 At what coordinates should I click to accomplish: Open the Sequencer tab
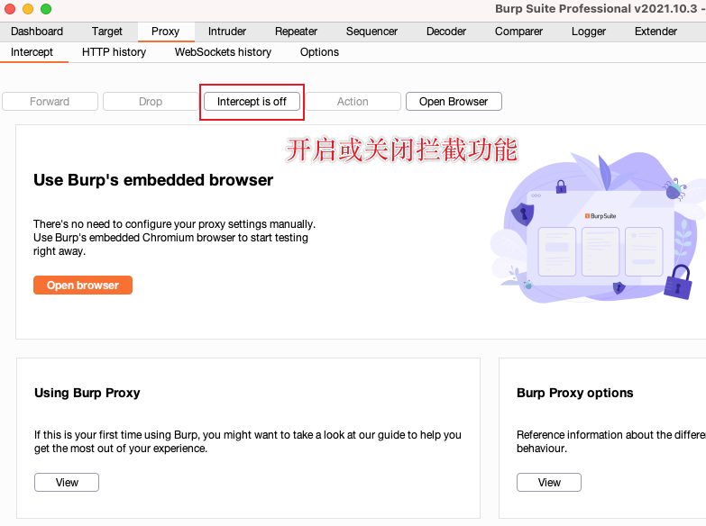pyautogui.click(x=371, y=32)
